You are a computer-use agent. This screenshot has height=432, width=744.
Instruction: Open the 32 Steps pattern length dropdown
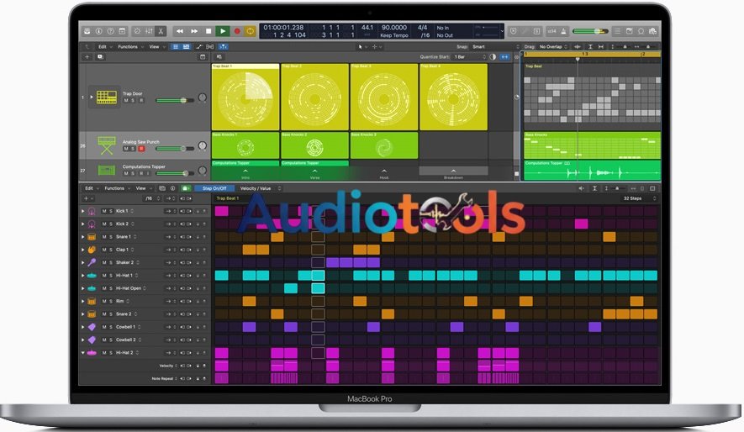click(x=639, y=198)
